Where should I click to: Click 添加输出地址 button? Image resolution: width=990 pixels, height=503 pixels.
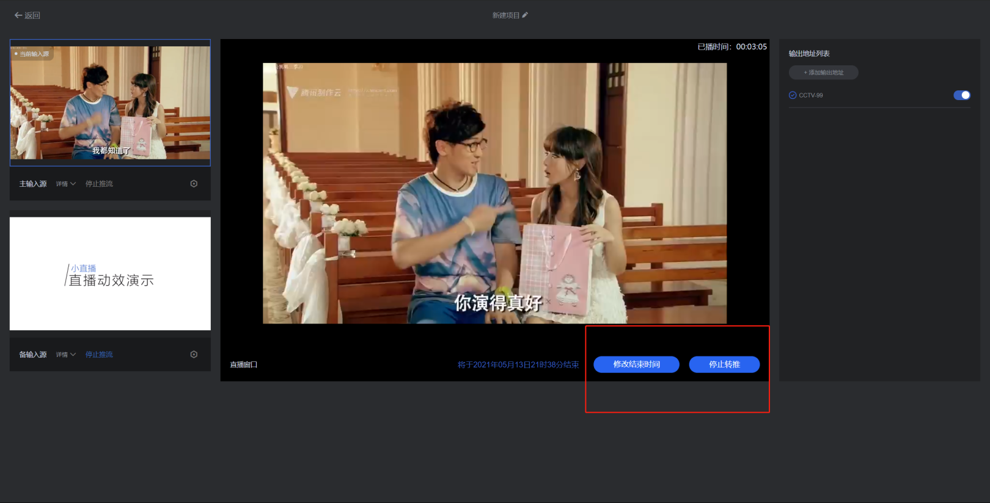(823, 73)
